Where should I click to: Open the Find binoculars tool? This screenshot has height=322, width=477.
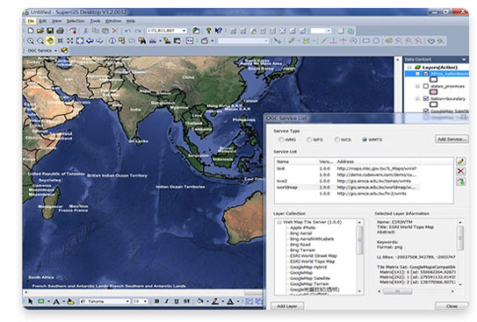pos(141,40)
